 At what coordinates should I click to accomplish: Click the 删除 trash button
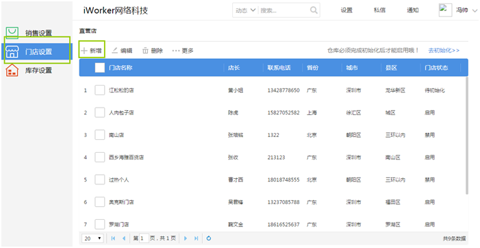pos(153,51)
